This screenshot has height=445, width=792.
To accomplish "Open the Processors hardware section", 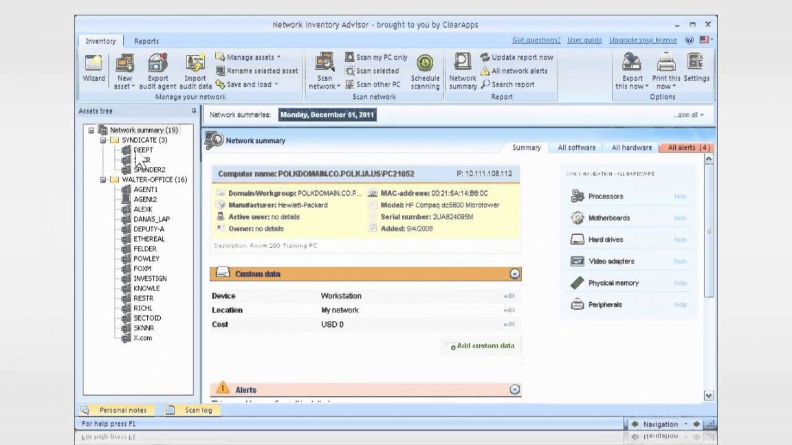I will click(x=606, y=196).
